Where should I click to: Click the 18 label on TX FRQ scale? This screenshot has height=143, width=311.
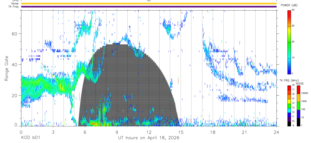293,85
